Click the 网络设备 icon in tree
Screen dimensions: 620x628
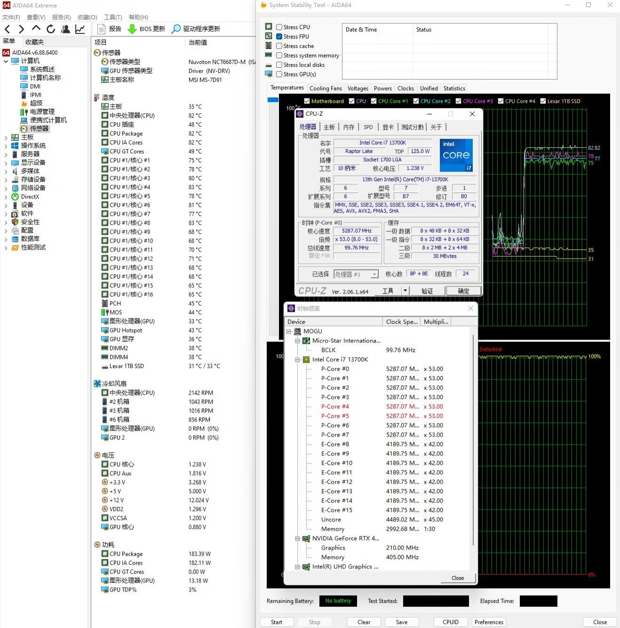click(x=15, y=188)
